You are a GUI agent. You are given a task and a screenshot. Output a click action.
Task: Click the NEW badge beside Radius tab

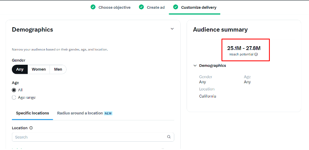coord(108,113)
